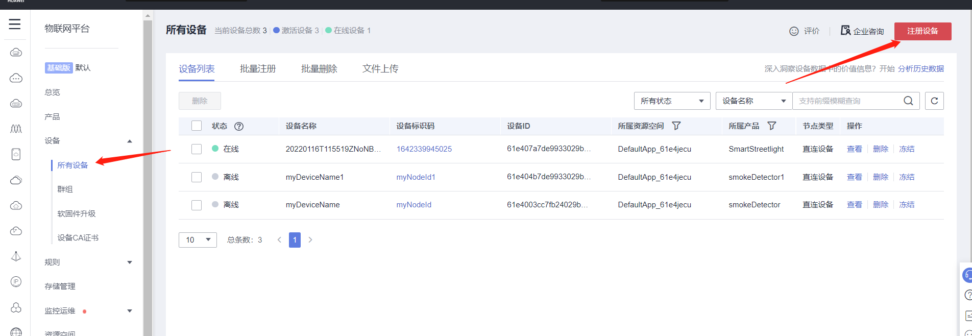Click the help icon beside 状态 header
Viewport: 972px width, 336px height.
coord(239,126)
